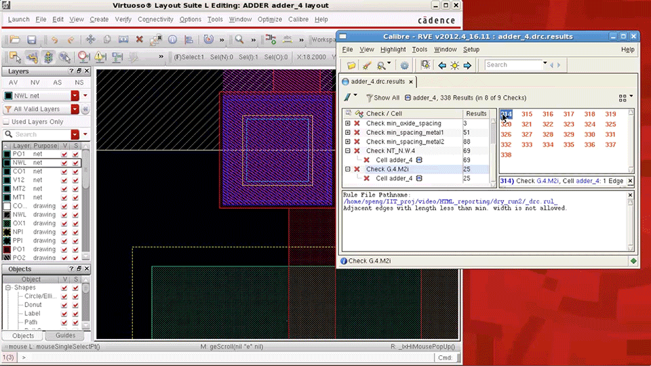The width and height of the screenshot is (651, 366).
Task: Click the Repeat copy icon
Action: pyautogui.click(x=156, y=39)
